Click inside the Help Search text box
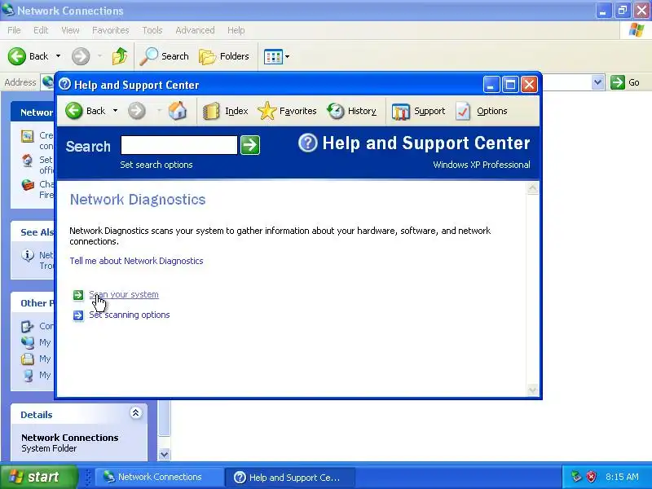The width and height of the screenshot is (652, 489). click(x=178, y=145)
